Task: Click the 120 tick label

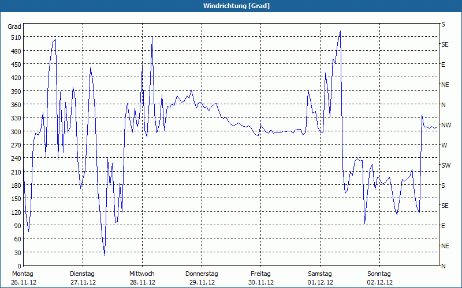Action: (16, 212)
